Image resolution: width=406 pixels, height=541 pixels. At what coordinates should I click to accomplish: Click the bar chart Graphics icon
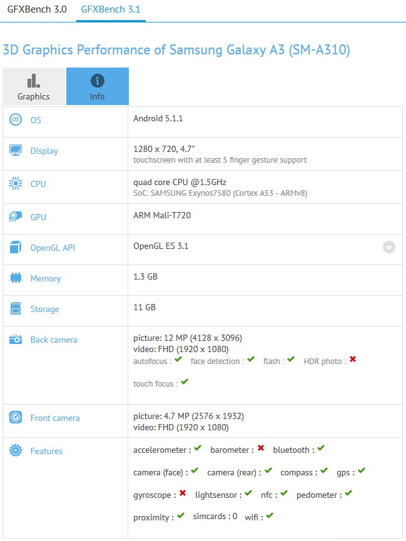point(34,81)
